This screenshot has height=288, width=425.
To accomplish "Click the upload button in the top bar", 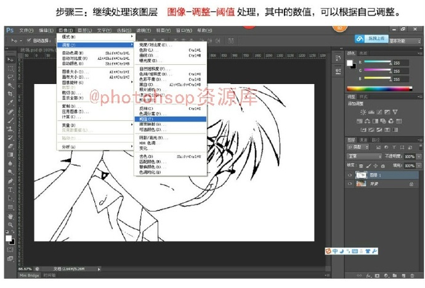I will (371, 39).
